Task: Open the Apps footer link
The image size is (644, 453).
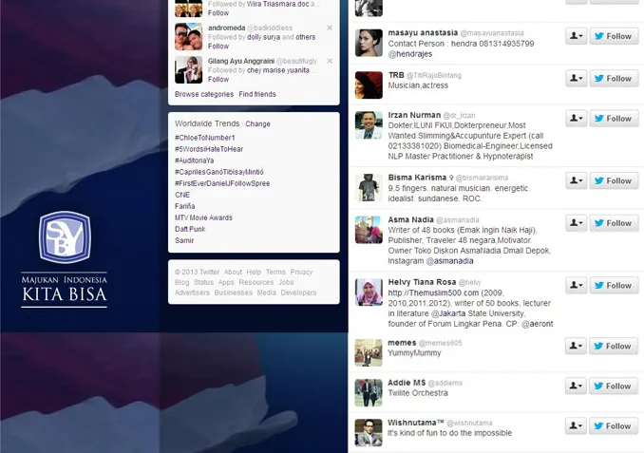Action: click(226, 282)
